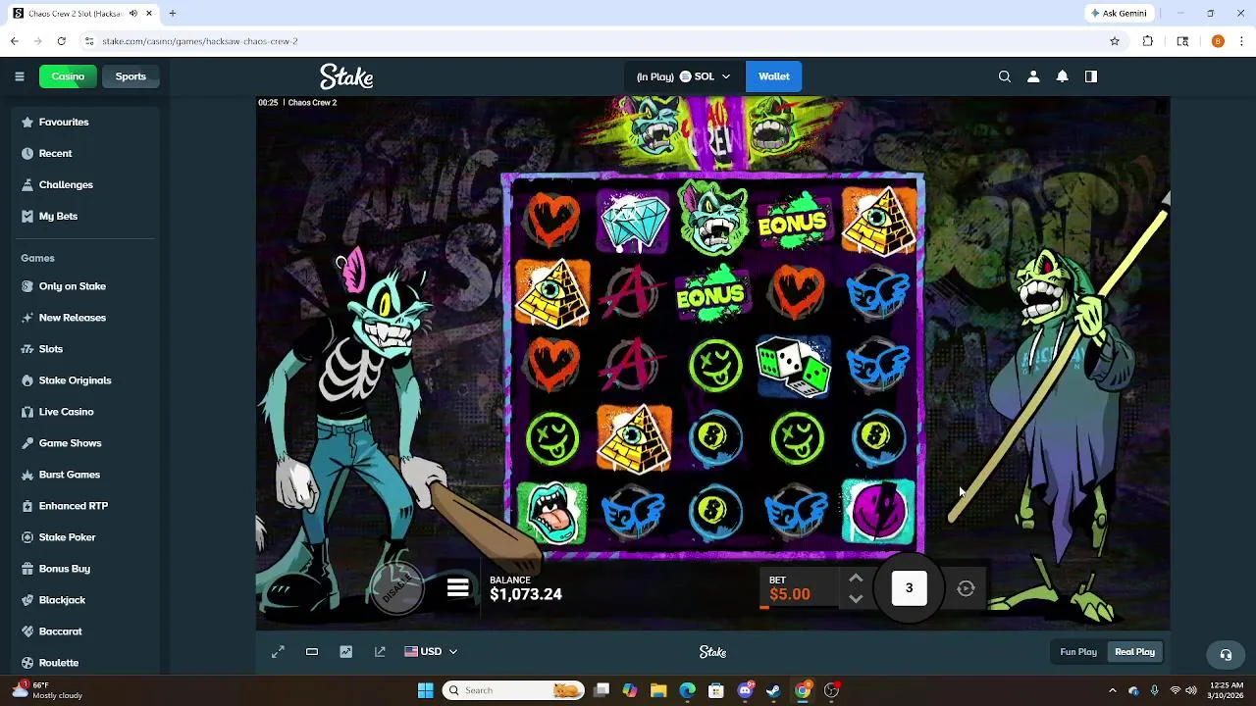This screenshot has width=1256, height=706.
Task: Show hidden system tray icons
Action: click(1112, 690)
